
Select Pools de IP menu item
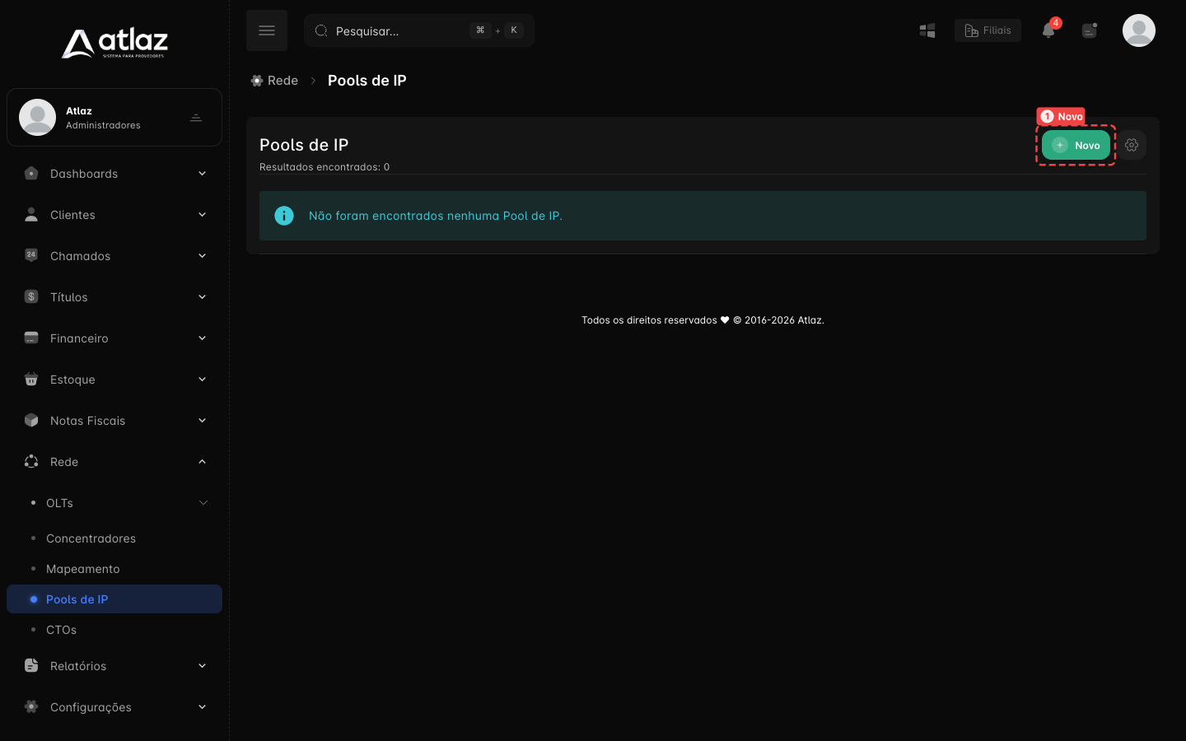[114, 599]
